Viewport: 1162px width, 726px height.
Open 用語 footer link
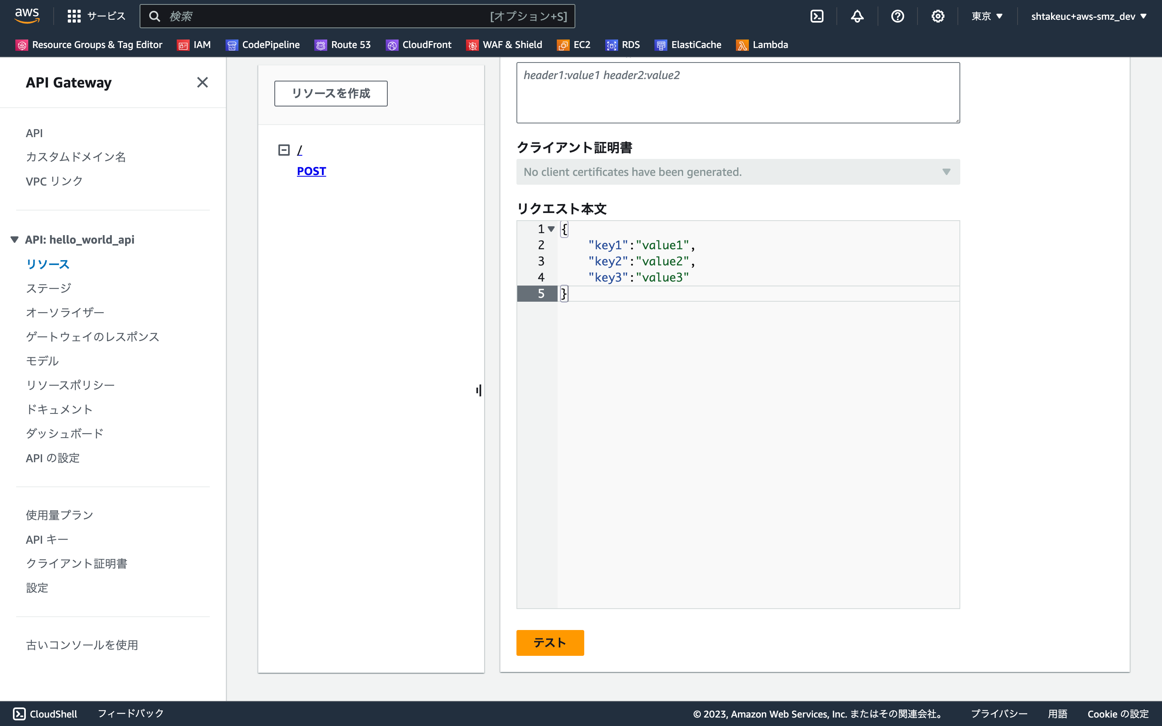(1058, 713)
